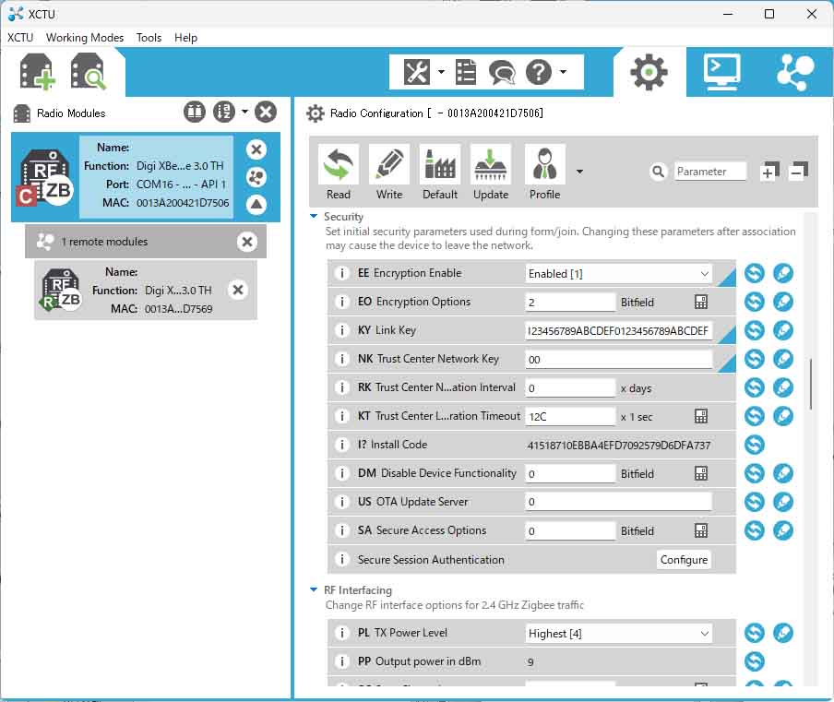Open bitfield calculator for EO Encryption Options
The width and height of the screenshot is (834, 702).
[701, 303]
